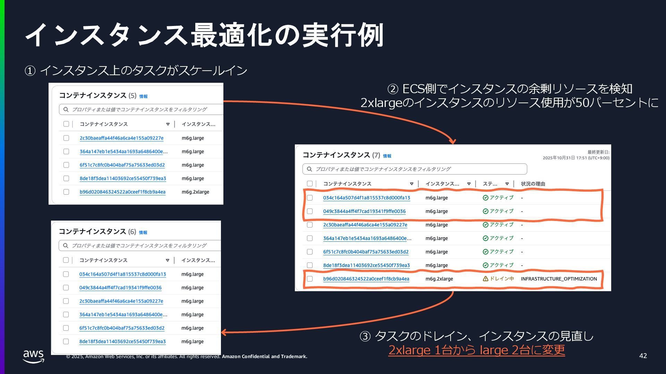Click 状況の理由 column header

point(533,184)
